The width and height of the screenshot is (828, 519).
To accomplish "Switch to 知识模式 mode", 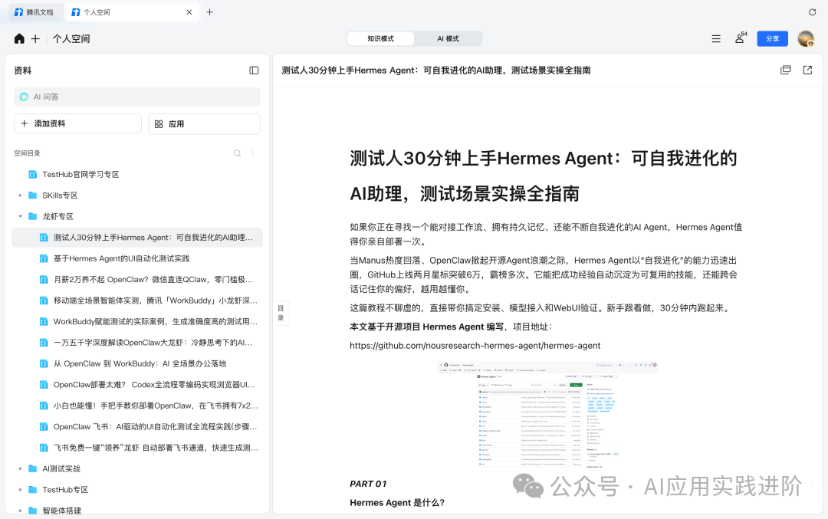I will (x=381, y=38).
